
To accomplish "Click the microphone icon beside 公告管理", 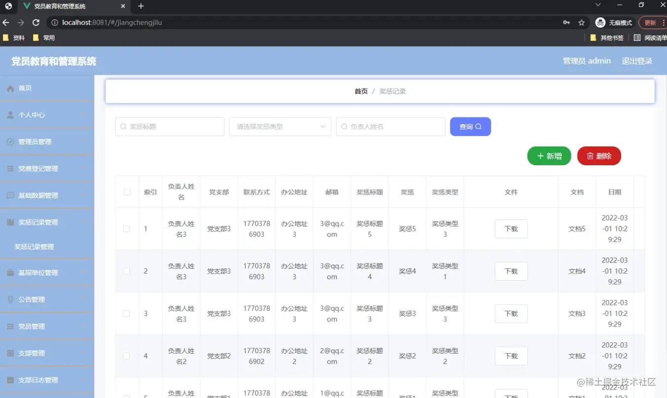I will (x=10, y=299).
